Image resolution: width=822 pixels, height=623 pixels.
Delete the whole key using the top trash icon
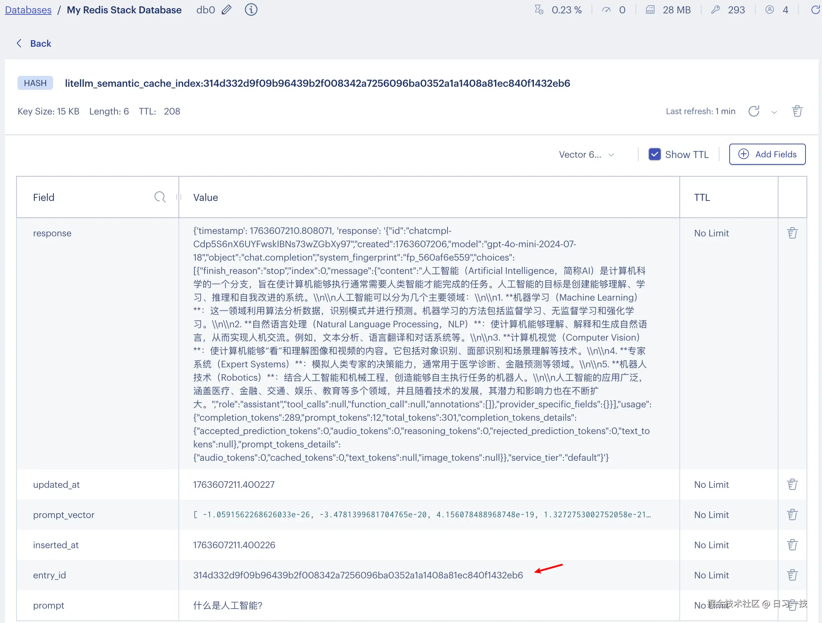click(x=797, y=111)
